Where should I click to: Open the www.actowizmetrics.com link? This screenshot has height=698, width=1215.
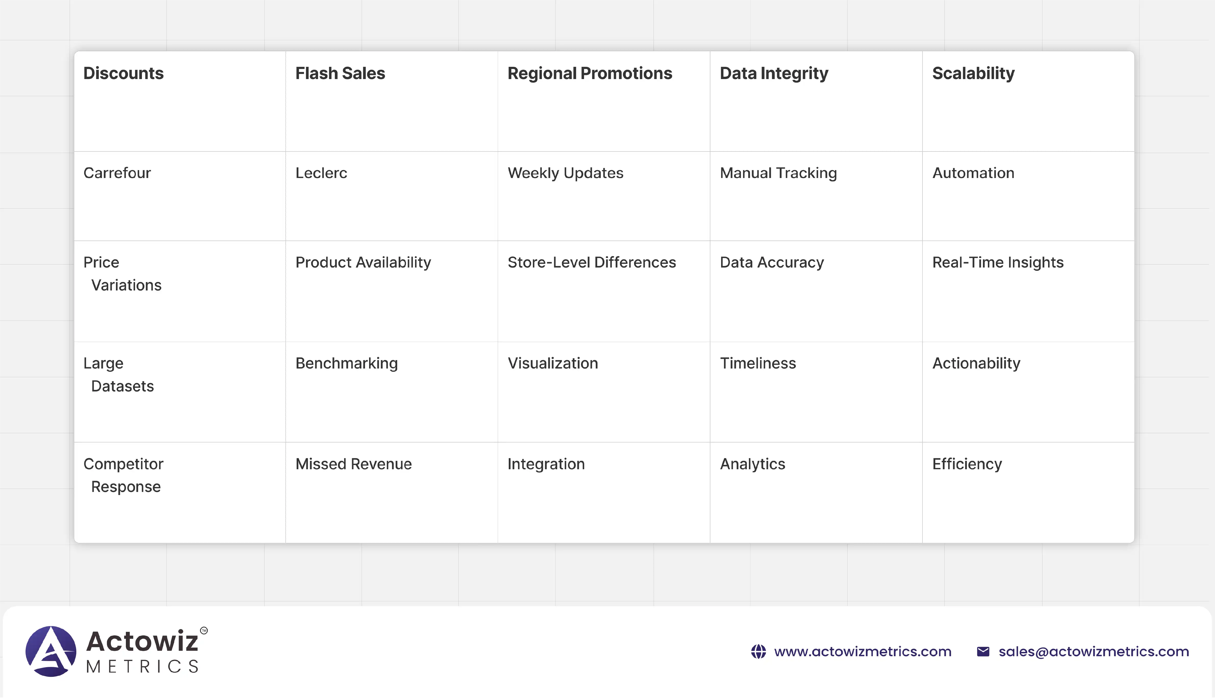point(862,652)
